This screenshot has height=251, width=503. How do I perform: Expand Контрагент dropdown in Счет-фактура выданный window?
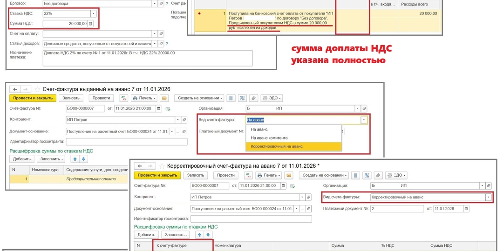[178, 120]
